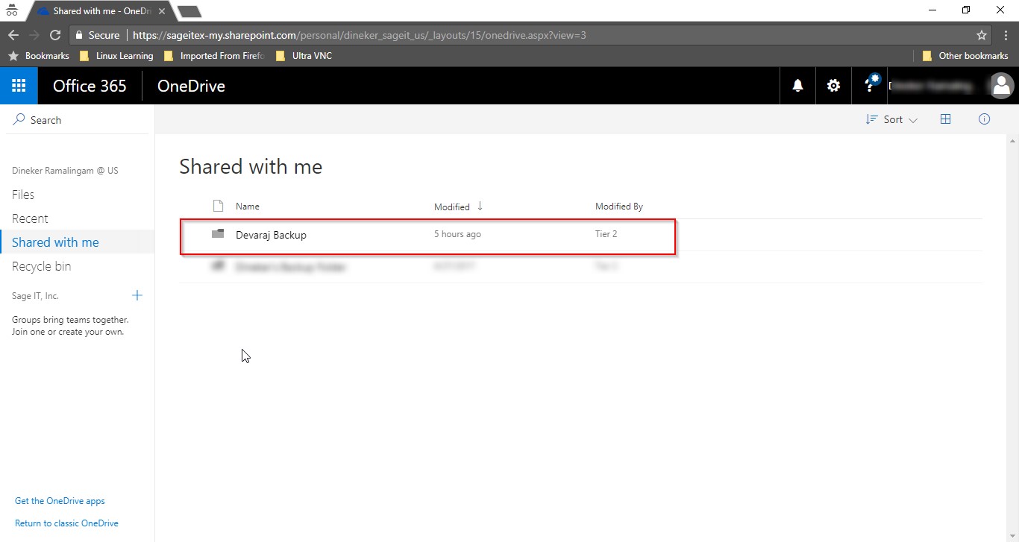Viewport: 1019px width, 542px height.
Task: Go to Files in the sidebar
Action: click(23, 195)
